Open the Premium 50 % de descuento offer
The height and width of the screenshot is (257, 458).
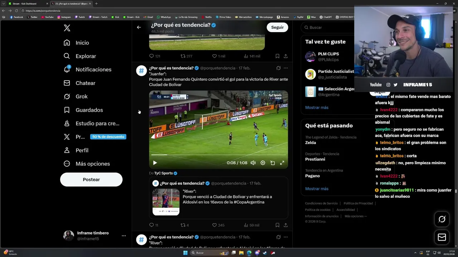pyautogui.click(x=94, y=137)
